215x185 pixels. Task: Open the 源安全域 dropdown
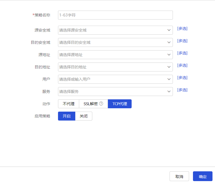[x=115, y=30]
